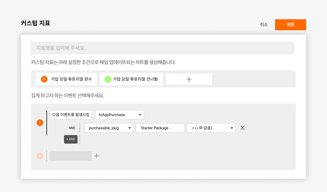327x192 pixels.
Task: Click the orange numbered 1 badge
Action: pos(40,123)
